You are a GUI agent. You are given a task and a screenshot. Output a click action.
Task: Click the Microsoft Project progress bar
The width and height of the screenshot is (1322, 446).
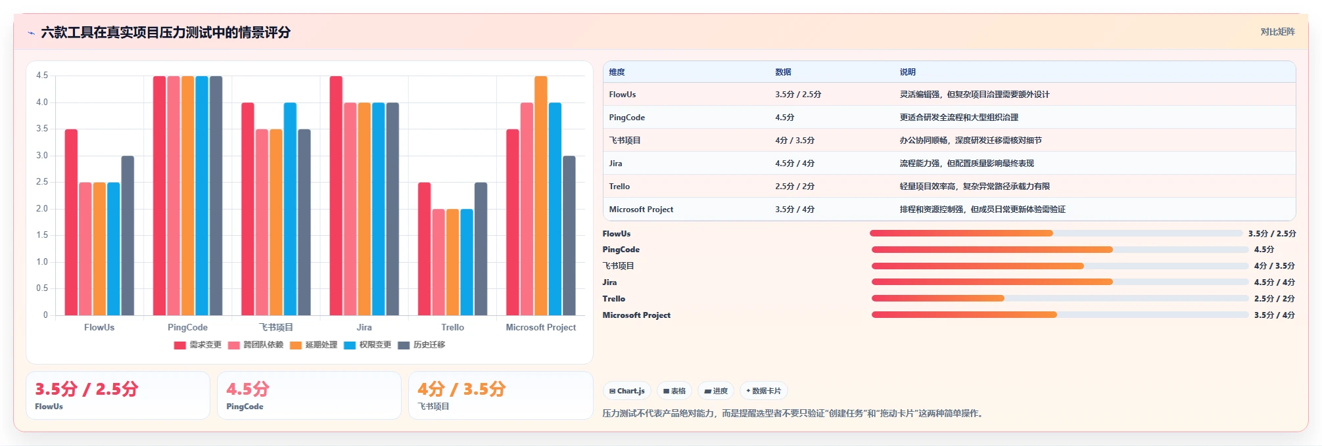click(1060, 315)
